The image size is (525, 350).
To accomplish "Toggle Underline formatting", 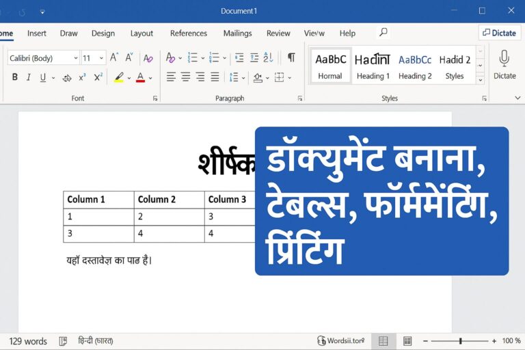I will click(x=43, y=77).
